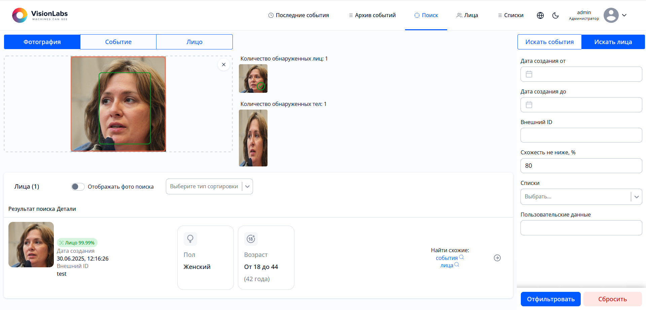This screenshot has height=310, width=646.
Task: Open 'Архив событий' menu item
Action: pos(372,15)
